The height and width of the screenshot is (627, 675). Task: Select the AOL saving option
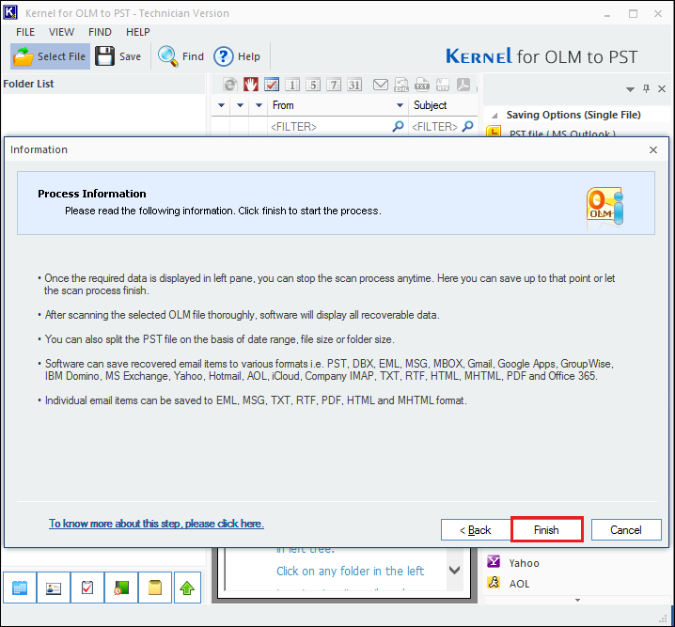pos(519,584)
